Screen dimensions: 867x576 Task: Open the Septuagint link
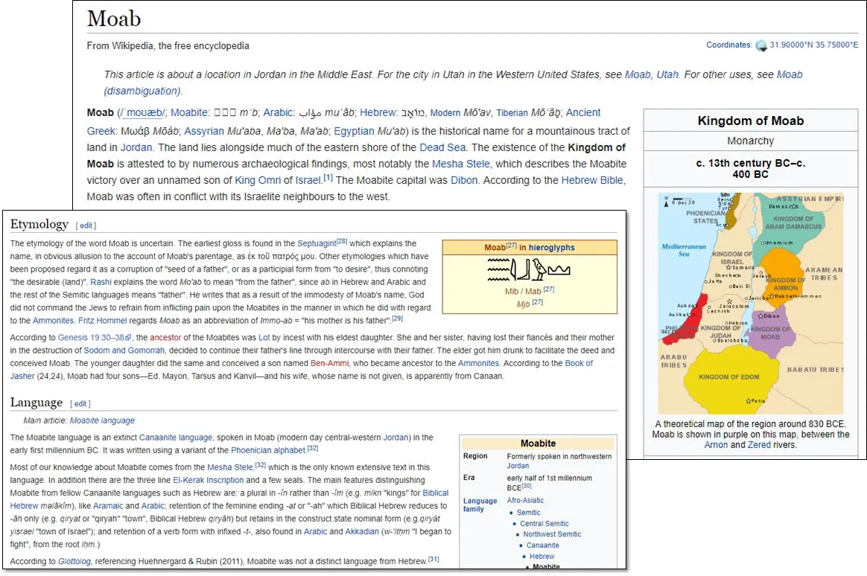click(x=317, y=243)
